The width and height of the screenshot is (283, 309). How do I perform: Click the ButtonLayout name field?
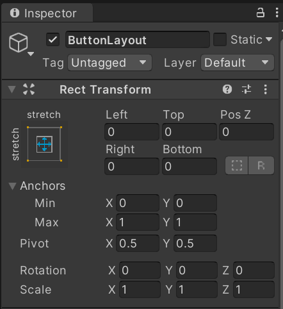point(138,40)
